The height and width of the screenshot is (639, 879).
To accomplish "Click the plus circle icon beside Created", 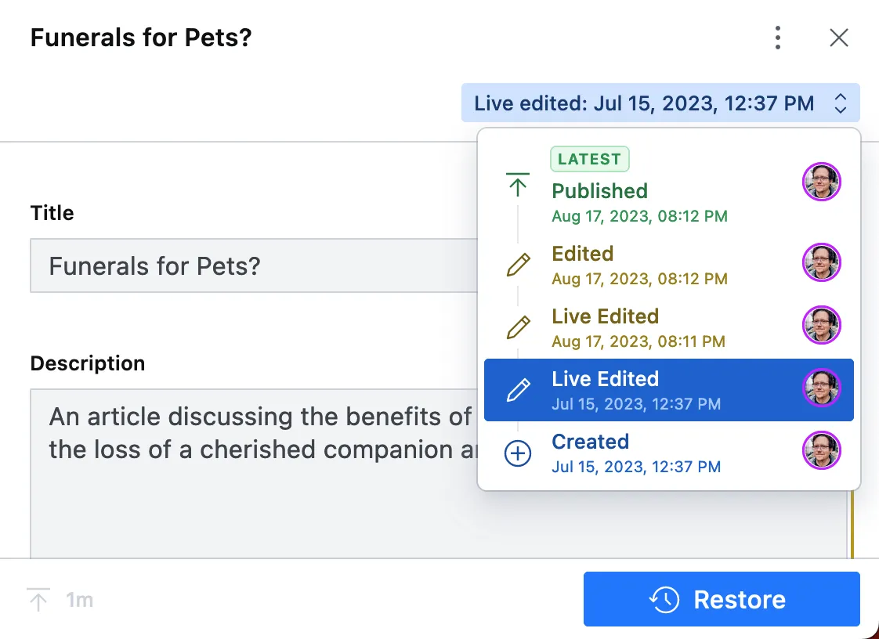I will (518, 453).
